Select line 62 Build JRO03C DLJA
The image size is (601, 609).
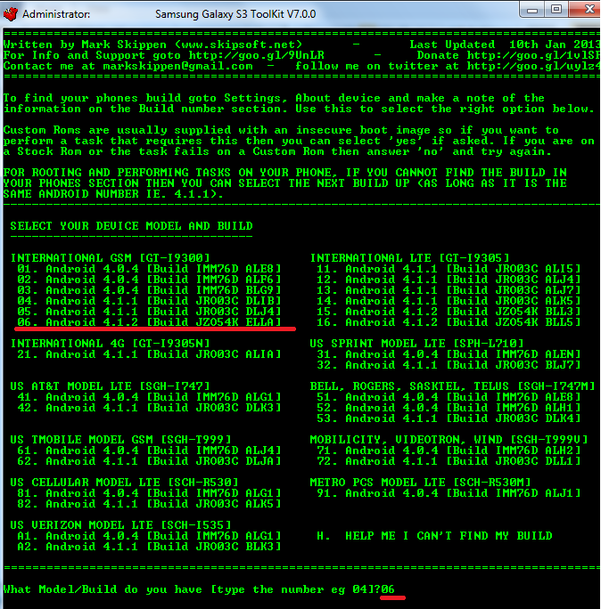coord(149,461)
